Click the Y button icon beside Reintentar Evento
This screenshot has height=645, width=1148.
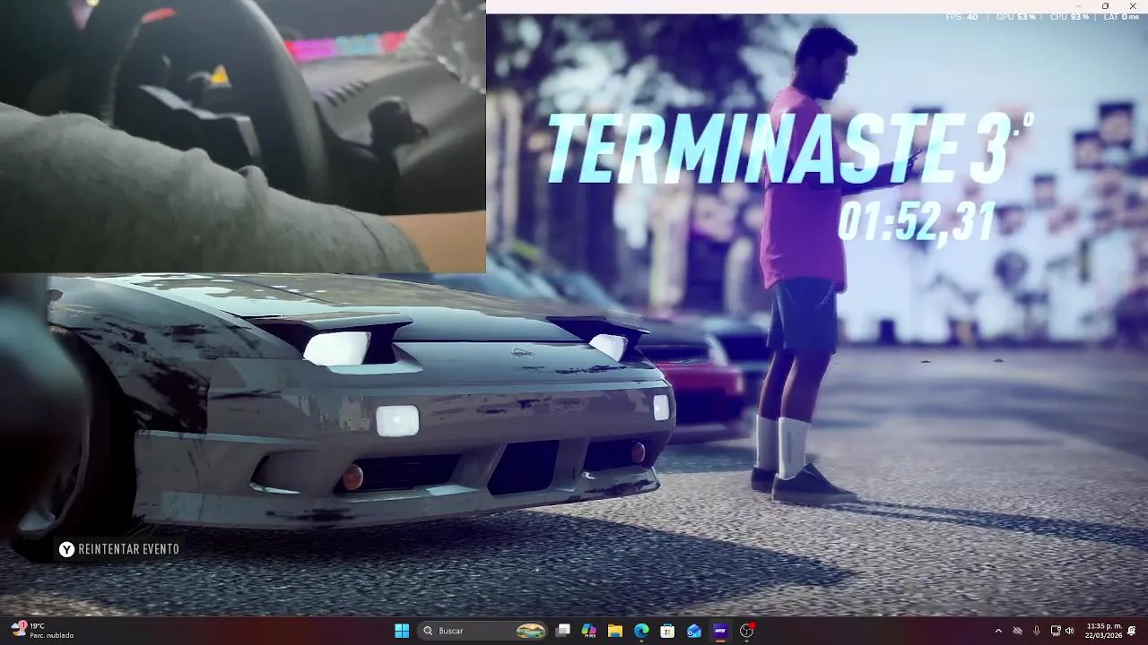(66, 549)
